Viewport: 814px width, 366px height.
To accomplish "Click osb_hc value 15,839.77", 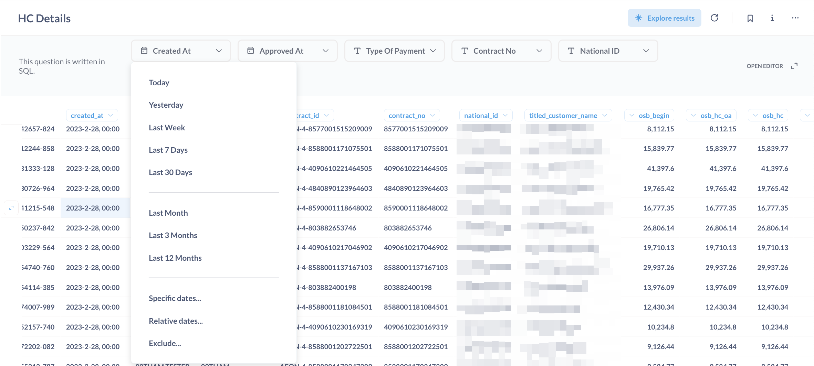I will click(773, 149).
